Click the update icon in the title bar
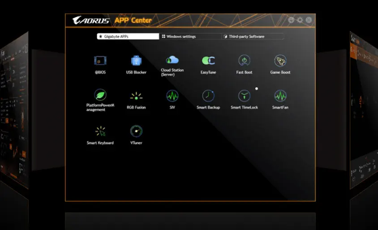 point(291,20)
